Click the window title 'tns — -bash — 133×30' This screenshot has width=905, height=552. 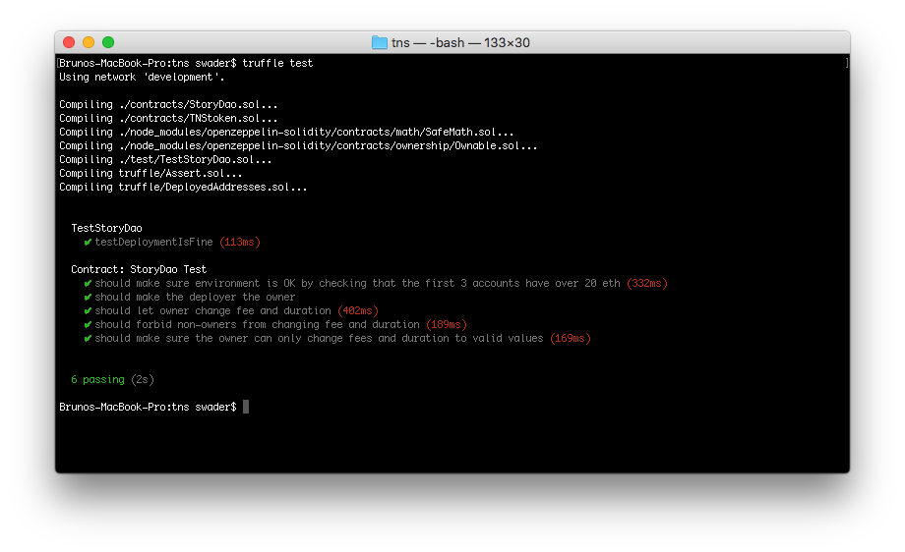point(460,42)
